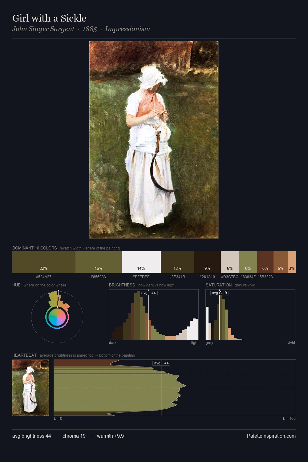Image resolution: width=308 pixels, height=462 pixels.
Task: Click the 9% darkest swatch #261A10
Action: click(x=207, y=262)
